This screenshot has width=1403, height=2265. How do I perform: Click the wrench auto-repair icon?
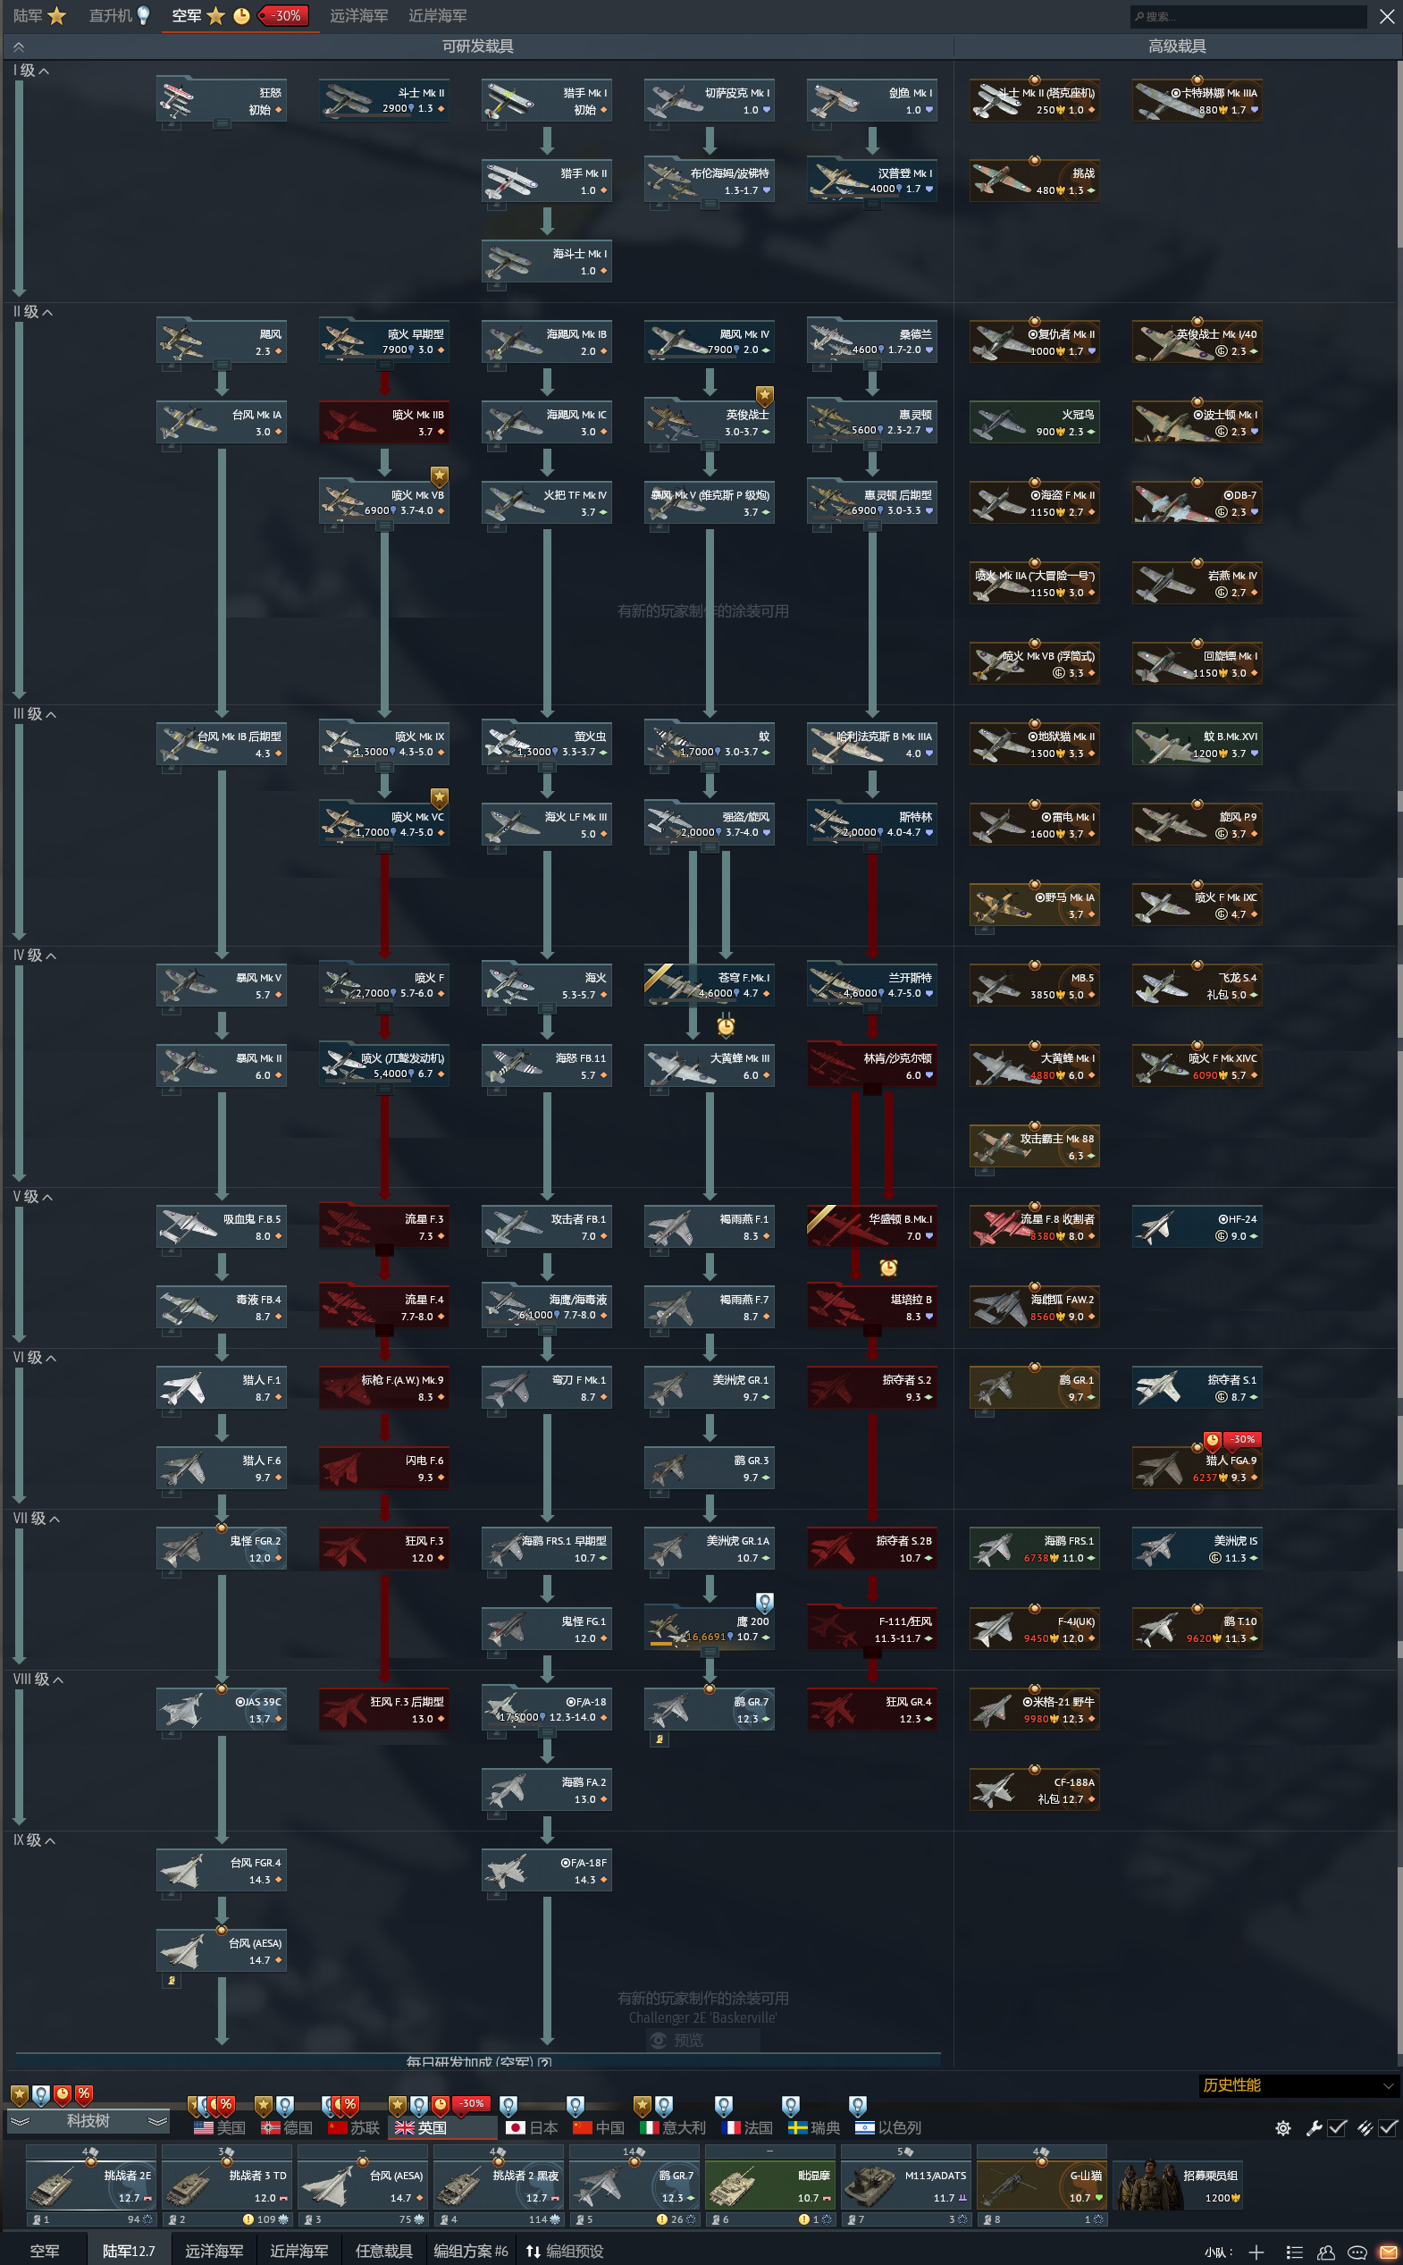(1314, 2128)
